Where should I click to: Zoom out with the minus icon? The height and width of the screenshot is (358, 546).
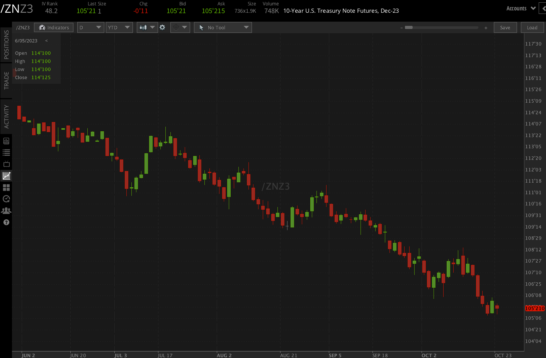click(401, 27)
